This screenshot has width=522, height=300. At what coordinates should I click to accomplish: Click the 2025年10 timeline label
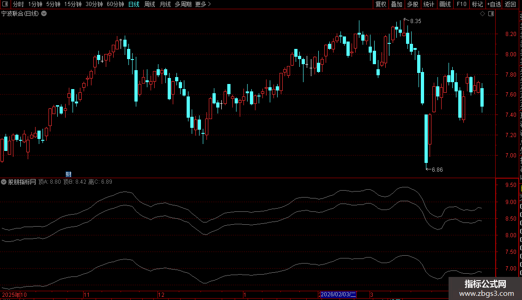click(x=14, y=294)
